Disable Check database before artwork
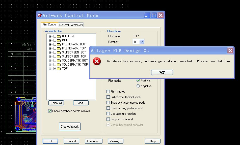 50,111
